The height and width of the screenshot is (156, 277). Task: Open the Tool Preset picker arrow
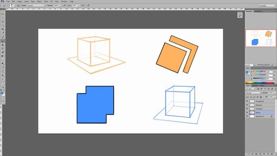(x=7, y=6)
